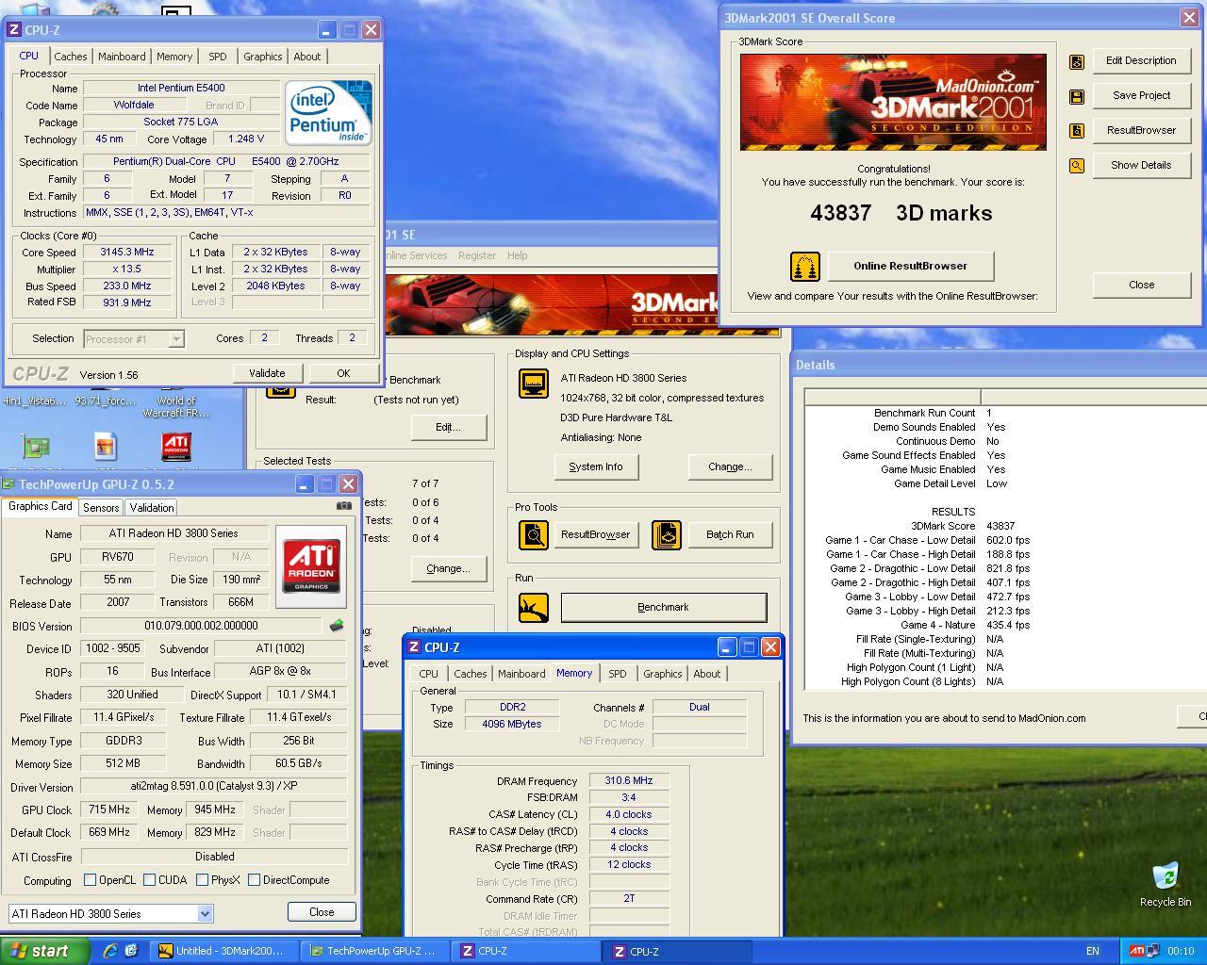Open the Validation tab in GPU-Z
1207x965 pixels.
152,508
